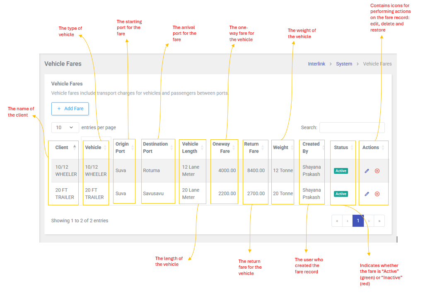Click into the Search input field
The width and height of the screenshot is (430, 294).
coord(352,127)
